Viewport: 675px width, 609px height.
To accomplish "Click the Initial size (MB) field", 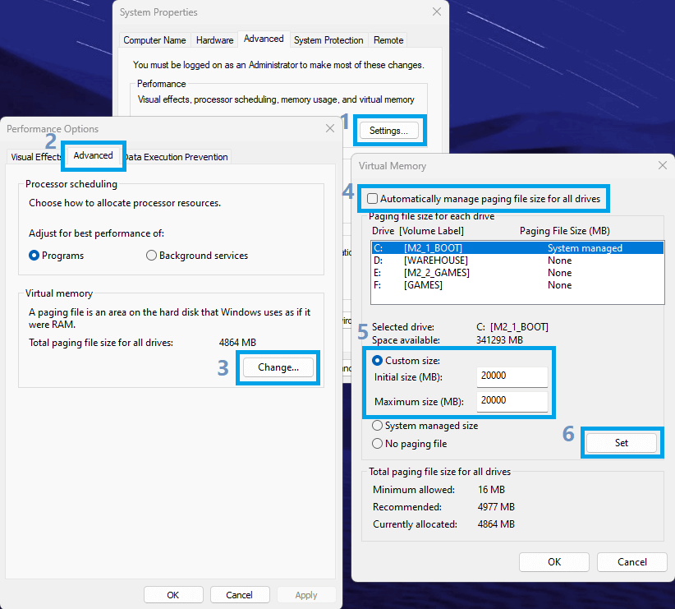I will [x=512, y=376].
